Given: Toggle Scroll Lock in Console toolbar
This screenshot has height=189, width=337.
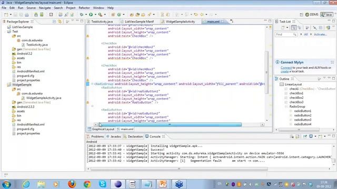Looking at the screenshot, I should coord(298,136).
